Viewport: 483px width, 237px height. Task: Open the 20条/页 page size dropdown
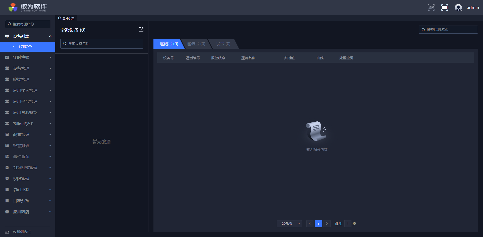coord(289,224)
